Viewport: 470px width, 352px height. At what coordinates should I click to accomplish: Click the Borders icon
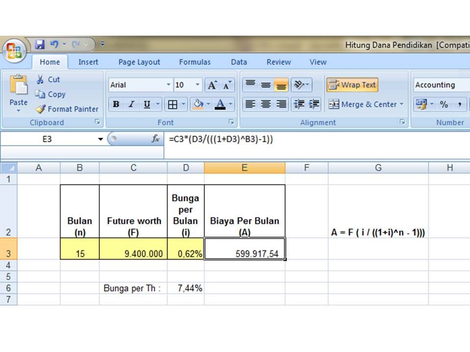pyautogui.click(x=172, y=104)
